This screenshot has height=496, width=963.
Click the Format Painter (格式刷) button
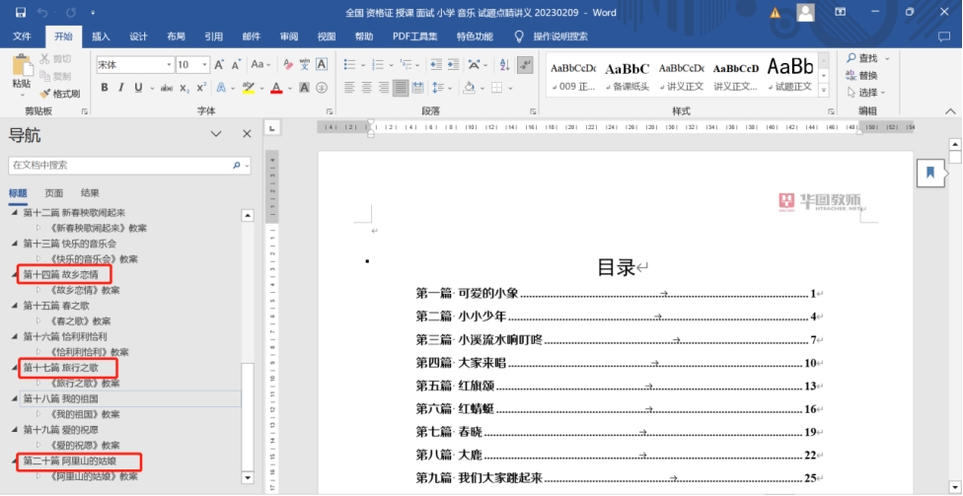61,94
